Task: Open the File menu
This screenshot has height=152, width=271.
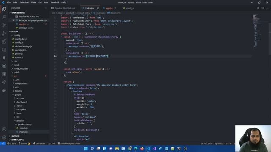Action: point(9,3)
